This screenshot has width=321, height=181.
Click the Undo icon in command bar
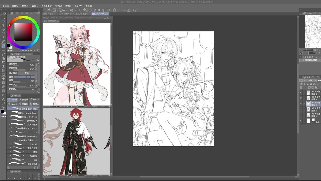tap(77, 10)
